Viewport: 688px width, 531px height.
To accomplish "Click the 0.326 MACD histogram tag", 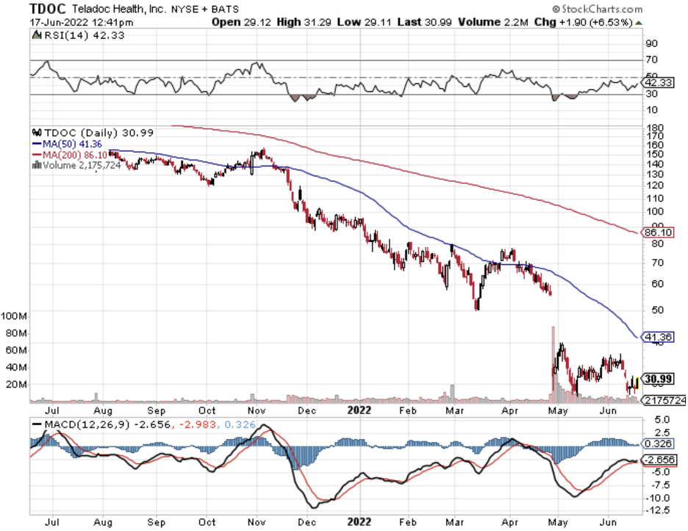I will 658,443.
